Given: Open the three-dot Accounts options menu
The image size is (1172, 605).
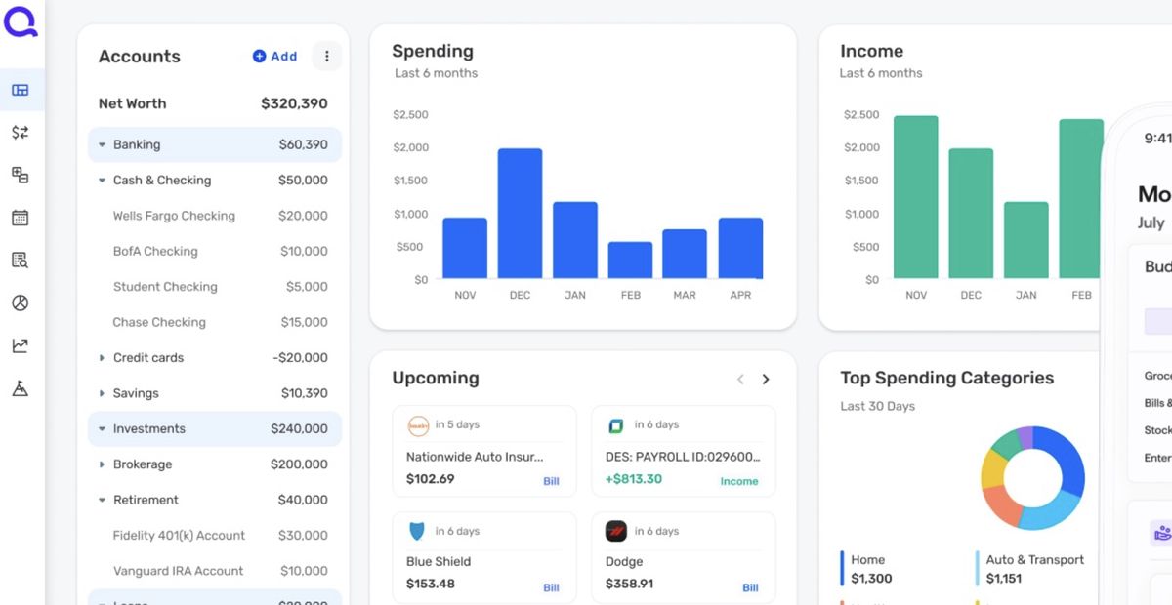Looking at the screenshot, I should click(326, 56).
